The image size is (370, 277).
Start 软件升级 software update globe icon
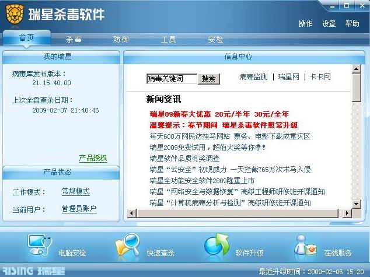[217, 245]
